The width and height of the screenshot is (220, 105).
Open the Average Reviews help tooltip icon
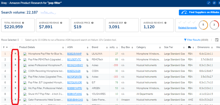pos(165,23)
